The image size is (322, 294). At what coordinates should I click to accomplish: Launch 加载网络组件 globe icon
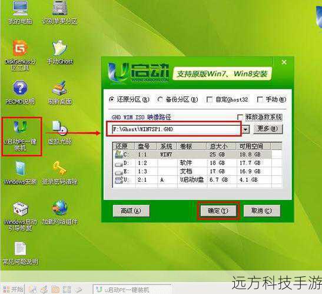(59, 213)
